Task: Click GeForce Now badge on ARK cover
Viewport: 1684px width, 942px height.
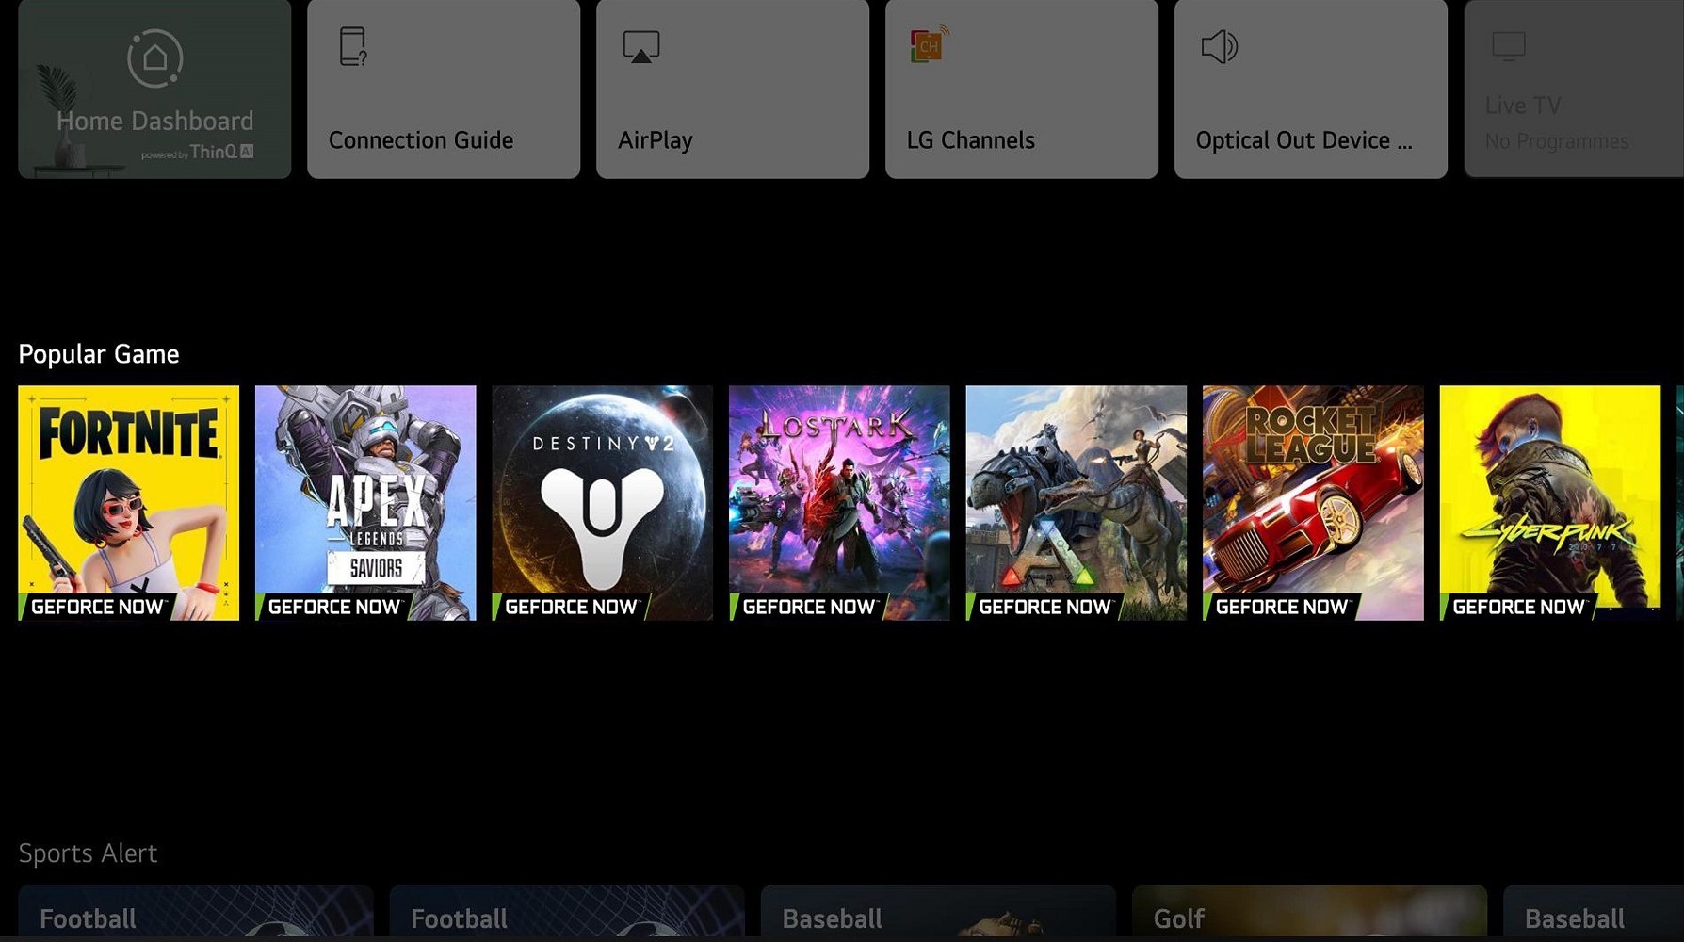Action: pos(1044,608)
